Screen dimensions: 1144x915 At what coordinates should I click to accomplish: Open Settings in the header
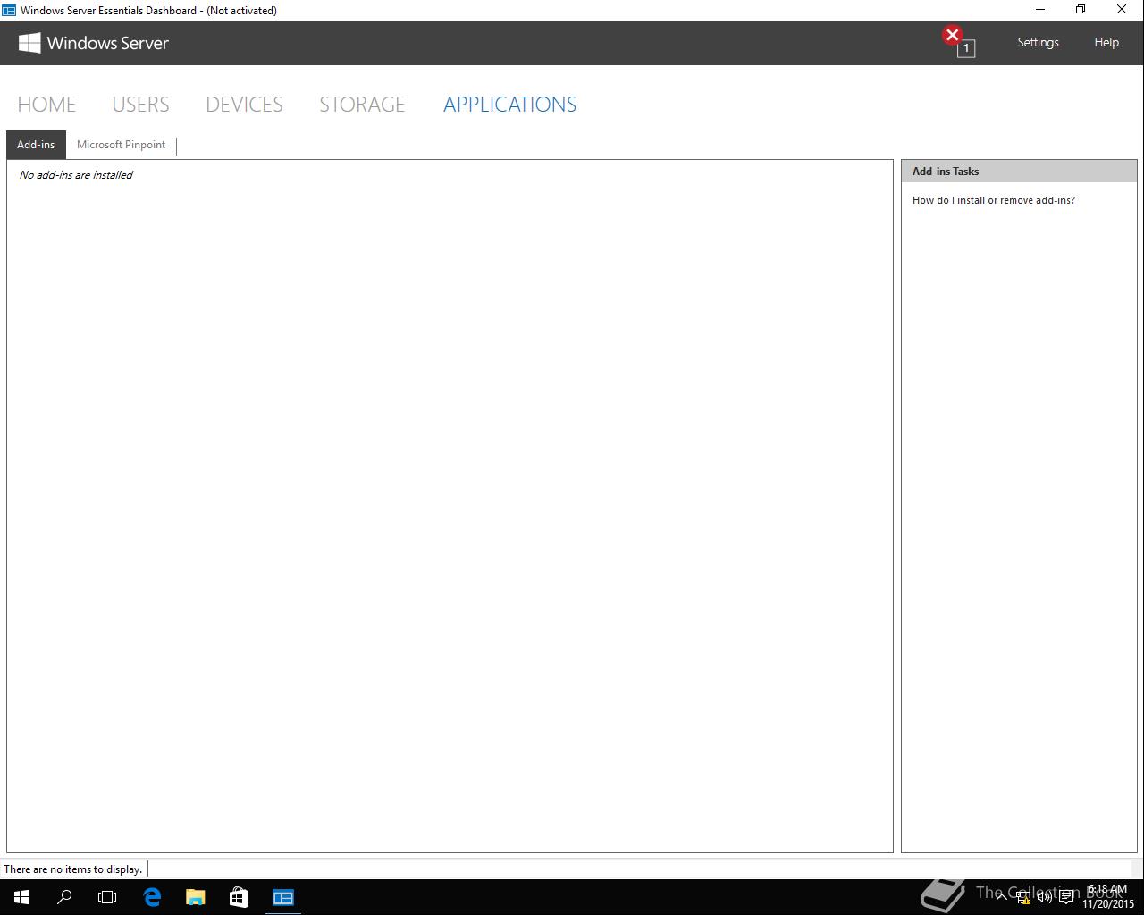(1038, 42)
